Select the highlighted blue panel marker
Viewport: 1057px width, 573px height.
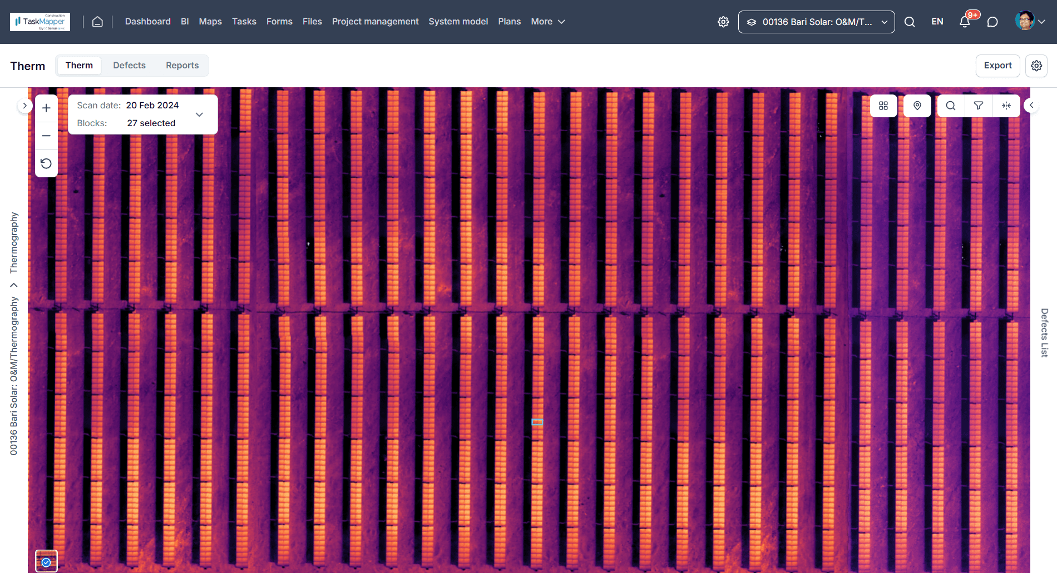coord(537,422)
